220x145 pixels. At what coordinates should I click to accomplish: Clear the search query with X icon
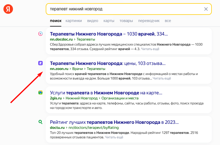click(x=206, y=9)
